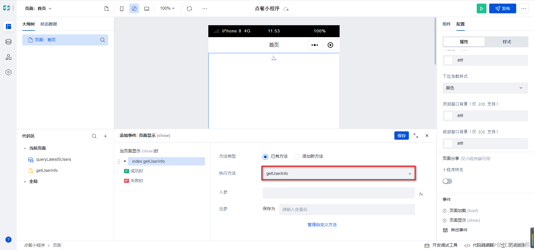Select the index:getUserInfo action row

(x=166, y=161)
